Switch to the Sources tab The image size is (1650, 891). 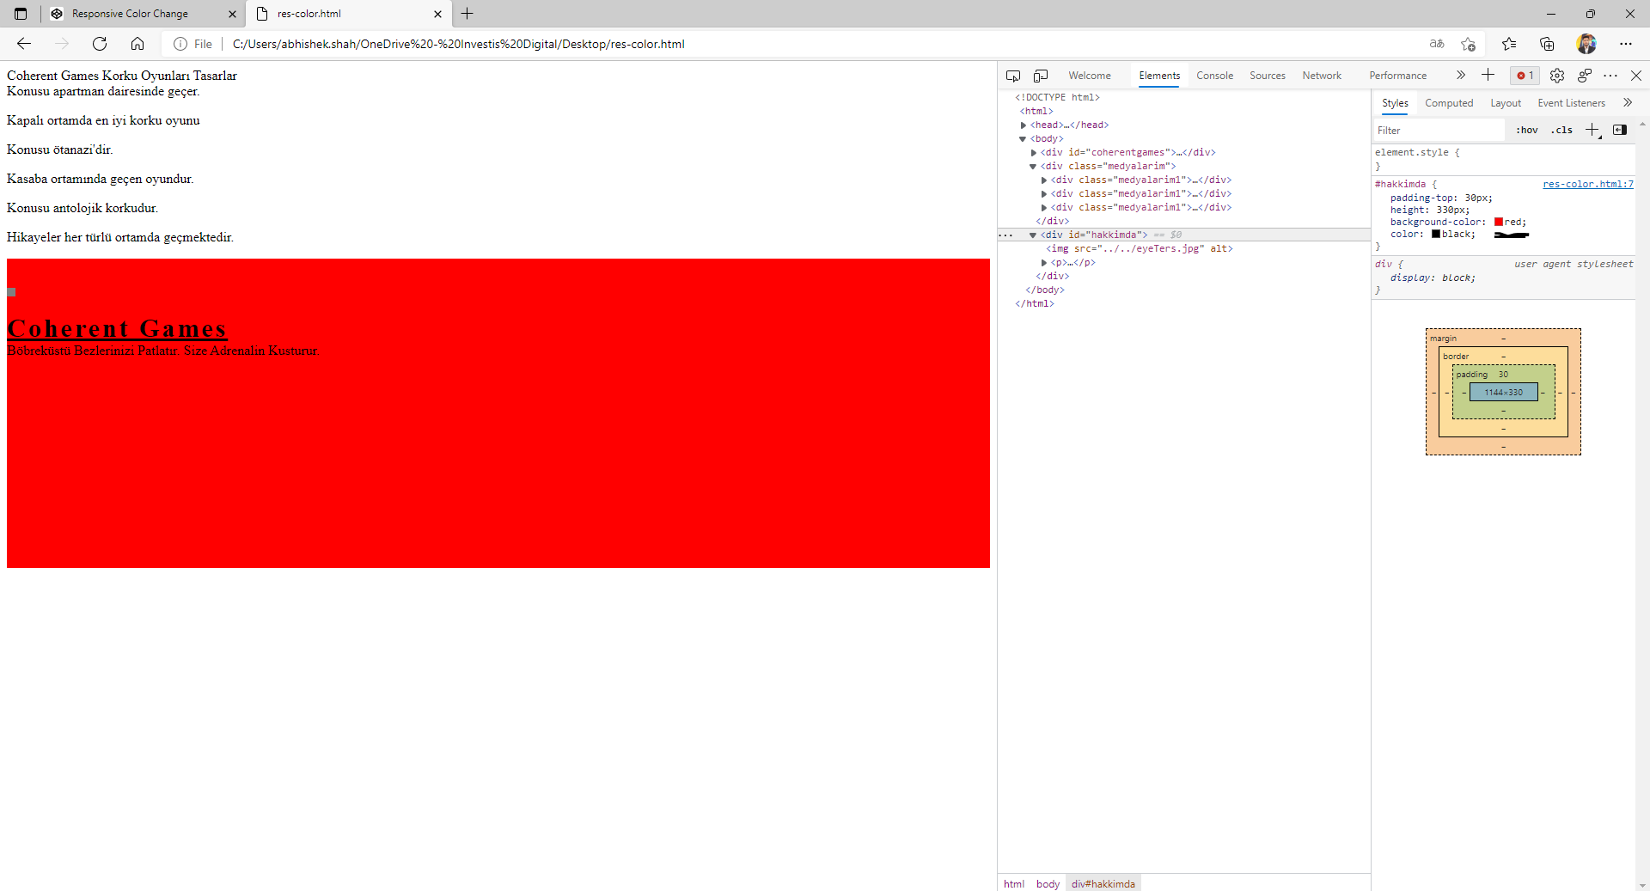click(1268, 76)
